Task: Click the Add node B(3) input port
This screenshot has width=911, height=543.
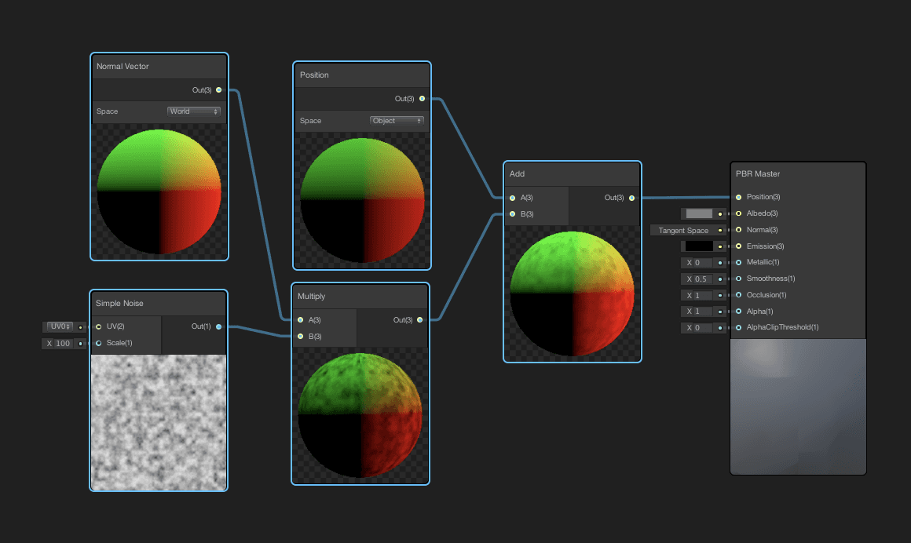Action: [x=513, y=214]
